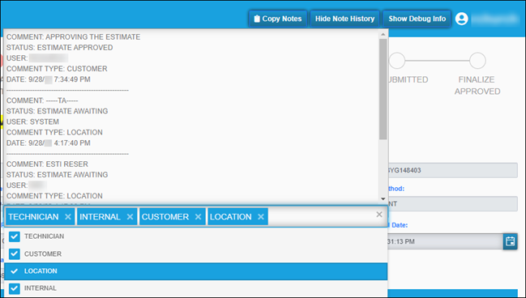This screenshot has height=298, width=526.
Task: Uncheck the CUSTOMER checkbox
Action: click(15, 253)
